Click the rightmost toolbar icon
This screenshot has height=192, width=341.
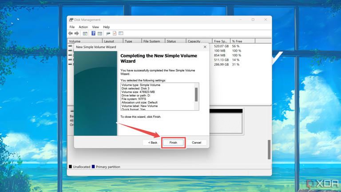(121, 33)
